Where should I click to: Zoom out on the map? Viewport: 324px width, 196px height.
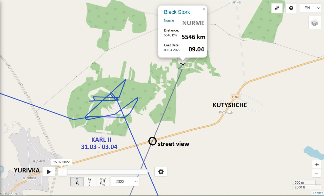click(x=317, y=173)
